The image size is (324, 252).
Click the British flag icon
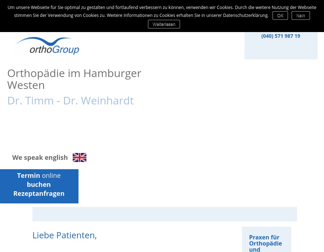[80, 157]
